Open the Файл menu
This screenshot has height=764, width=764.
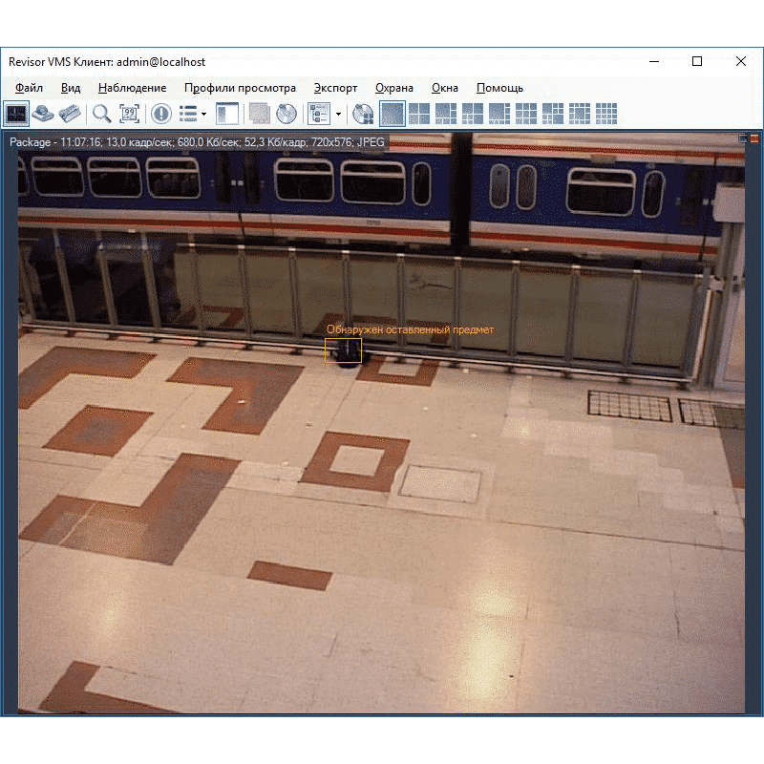coord(29,88)
